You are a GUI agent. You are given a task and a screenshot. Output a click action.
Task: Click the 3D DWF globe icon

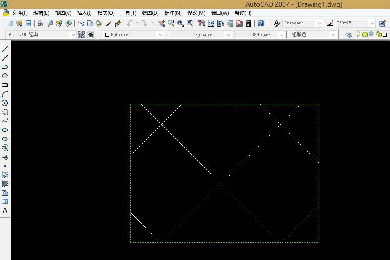click(69, 23)
